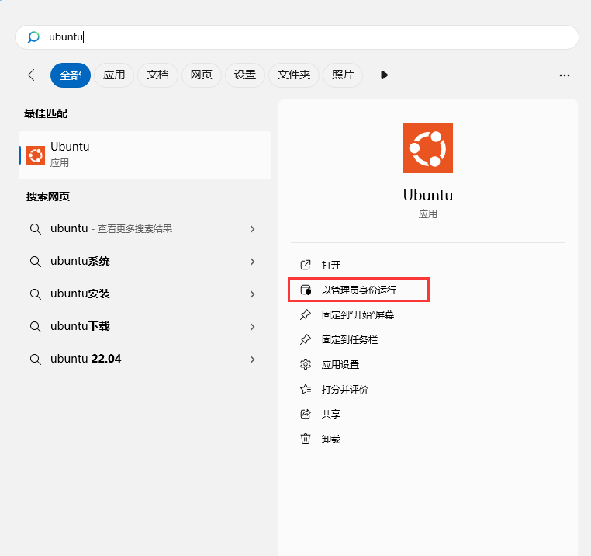The width and height of the screenshot is (591, 556).
Task: Click search icon next to ubuntu安装
Action: [x=36, y=294]
